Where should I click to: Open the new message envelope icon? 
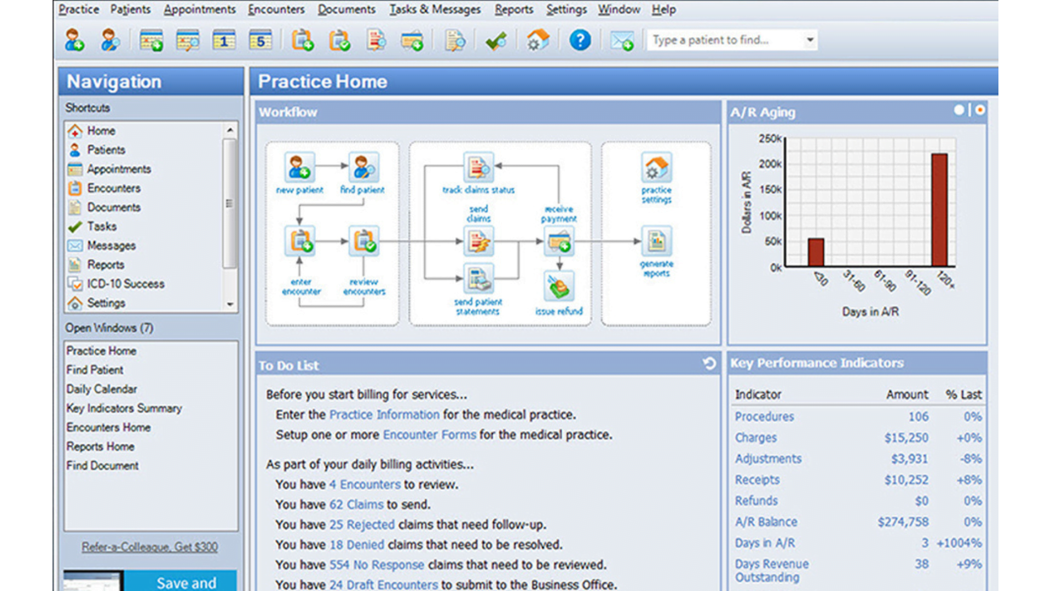[622, 40]
